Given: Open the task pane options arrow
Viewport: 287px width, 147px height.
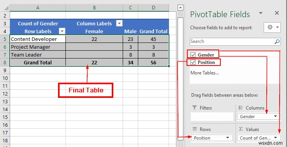Looking at the screenshot, I should pos(261,13).
